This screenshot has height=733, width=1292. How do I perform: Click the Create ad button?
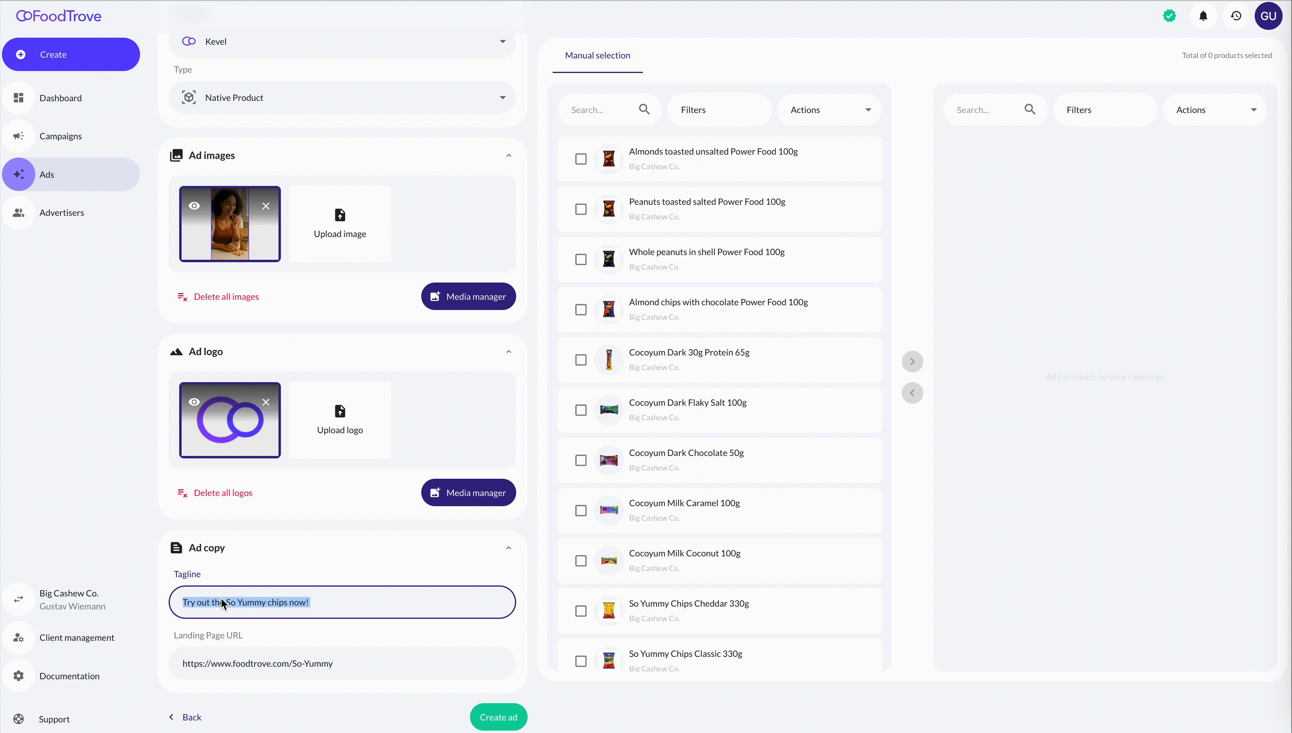(x=498, y=717)
